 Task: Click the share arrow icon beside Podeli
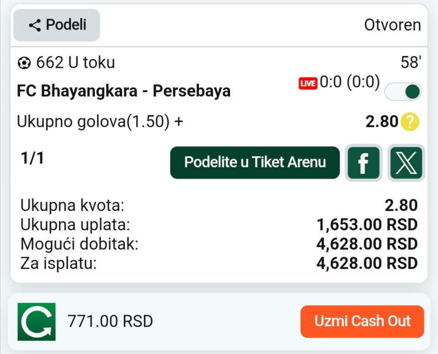[35, 25]
